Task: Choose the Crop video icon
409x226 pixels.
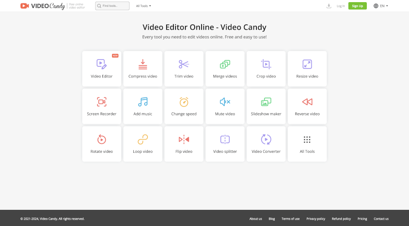Action: pos(266,64)
